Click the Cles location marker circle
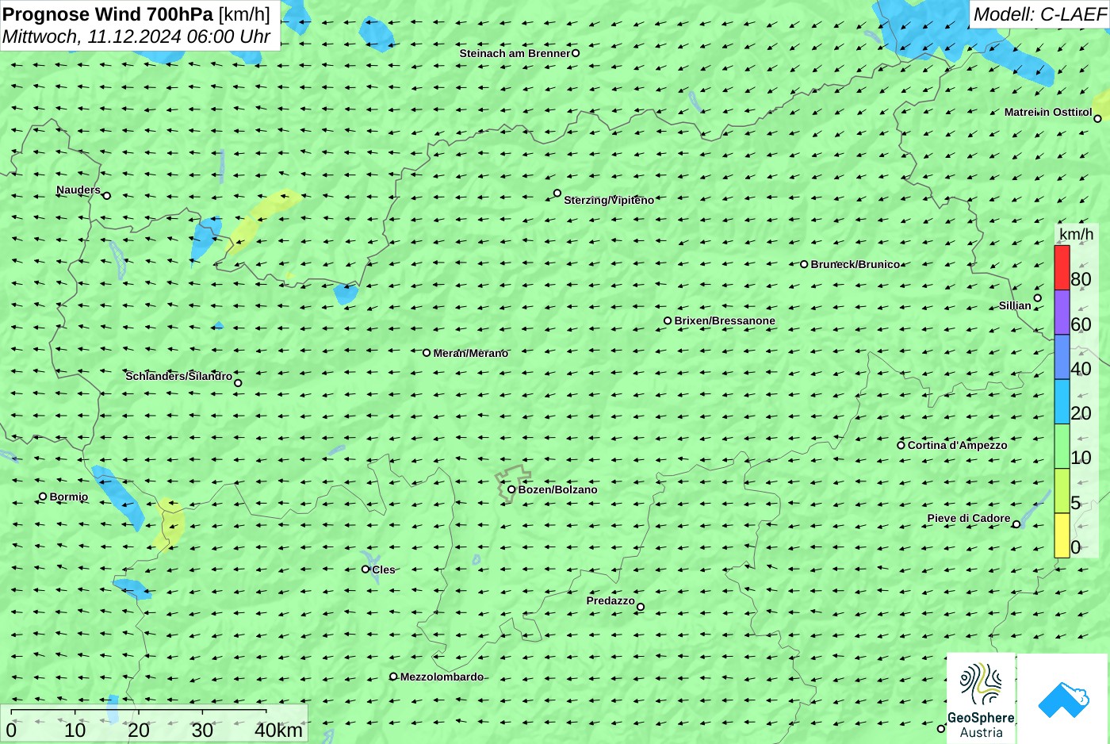Image resolution: width=1110 pixels, height=744 pixels. pos(366,569)
